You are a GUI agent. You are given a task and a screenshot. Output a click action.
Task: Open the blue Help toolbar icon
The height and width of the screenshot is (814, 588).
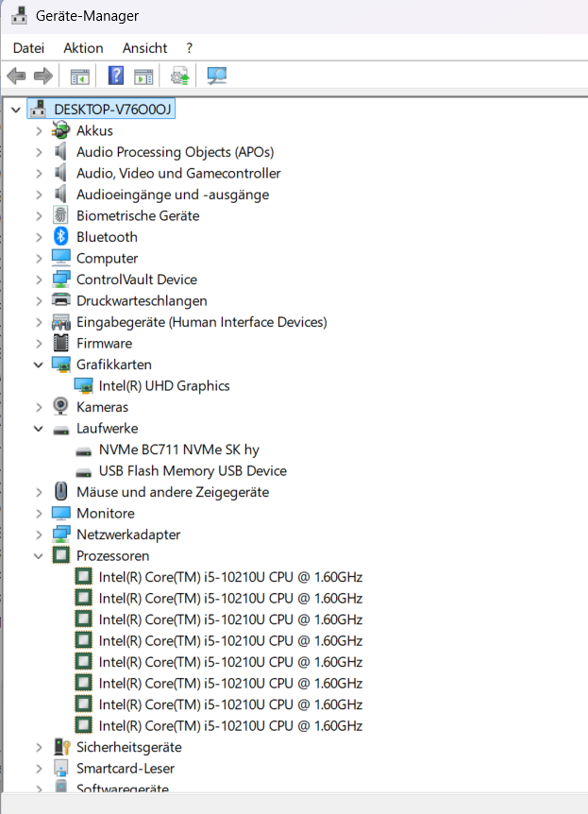116,76
